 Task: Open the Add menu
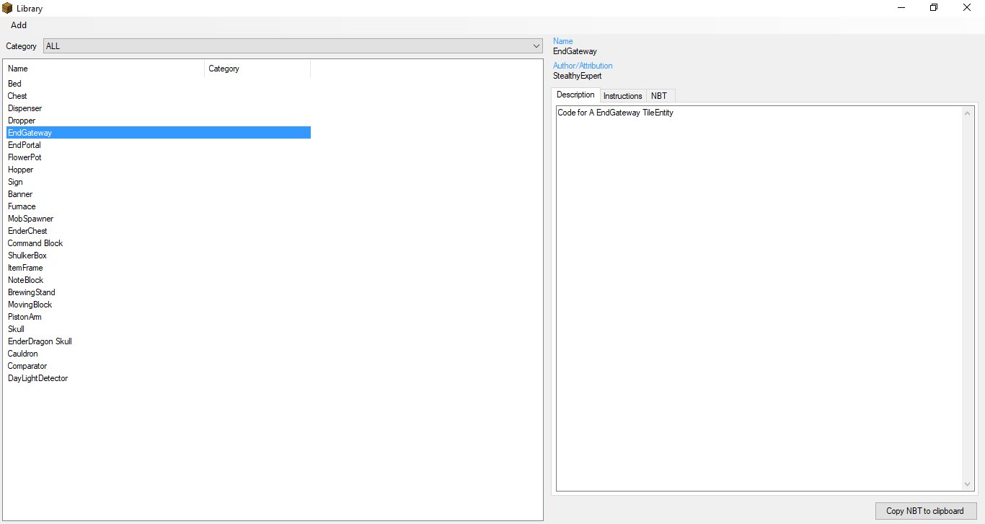point(19,25)
